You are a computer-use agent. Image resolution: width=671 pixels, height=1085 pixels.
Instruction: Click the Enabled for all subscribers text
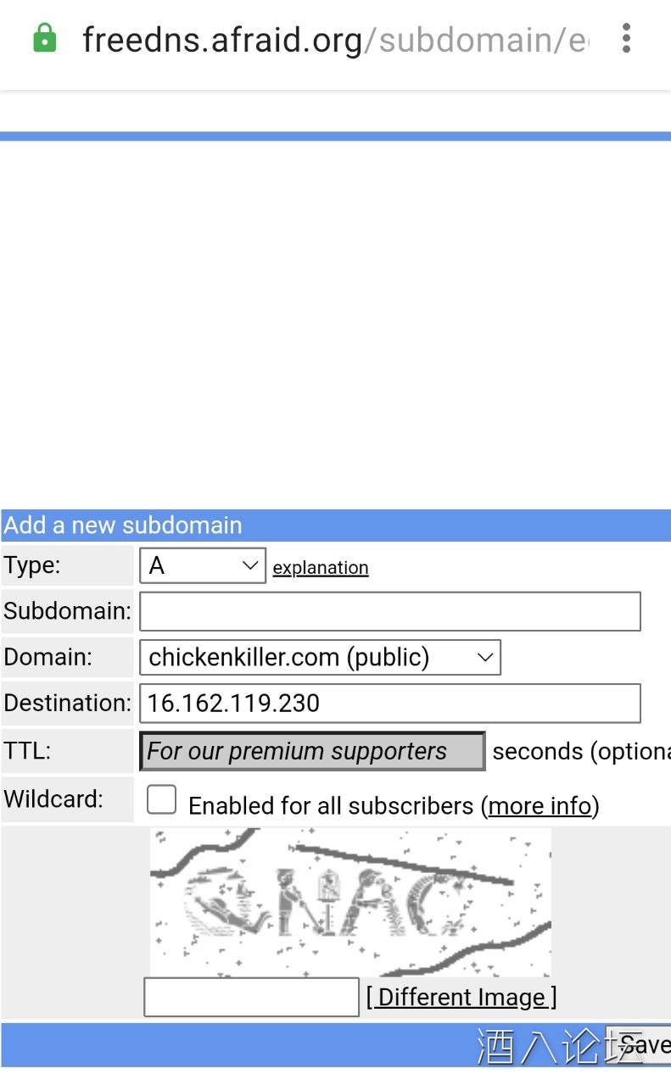point(331,805)
